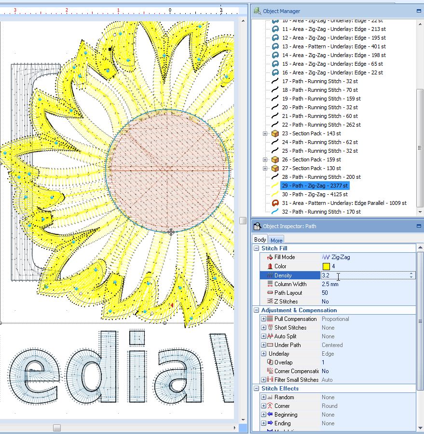Click the Column Width property icon
This screenshot has height=434, width=424.
(270, 284)
